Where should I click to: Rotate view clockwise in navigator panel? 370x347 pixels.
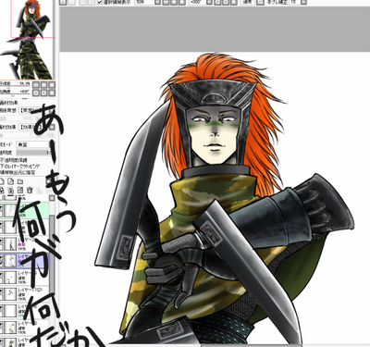(43, 93)
